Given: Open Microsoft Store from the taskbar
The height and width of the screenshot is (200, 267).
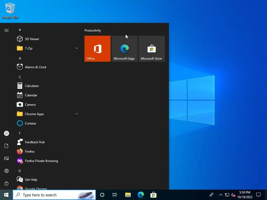Looking at the screenshot, I should 153,195.
